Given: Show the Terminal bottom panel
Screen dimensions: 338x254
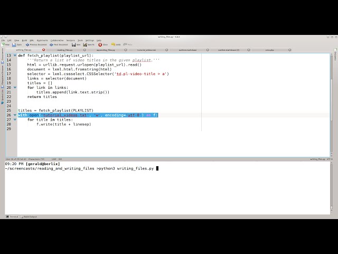Looking at the screenshot, I should [12, 216].
